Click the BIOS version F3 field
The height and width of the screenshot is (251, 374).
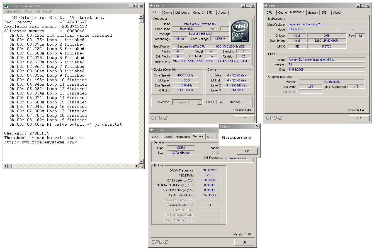326,64
